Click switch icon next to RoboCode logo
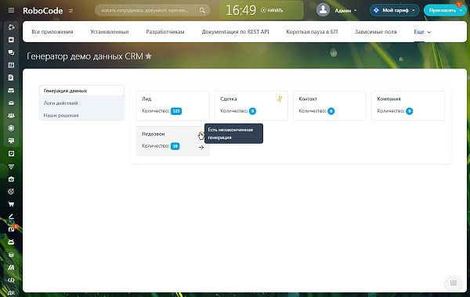Viewport: 470px width, 297px height. pos(70,11)
